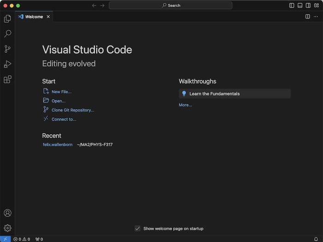The image size is (323, 242).
Task: Click the open folder icon beside Open...
Action: 46,100
